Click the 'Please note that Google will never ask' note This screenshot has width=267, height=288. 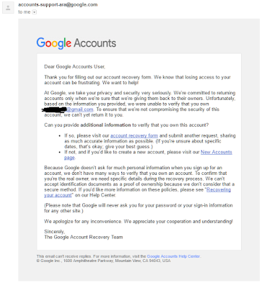[139, 208]
